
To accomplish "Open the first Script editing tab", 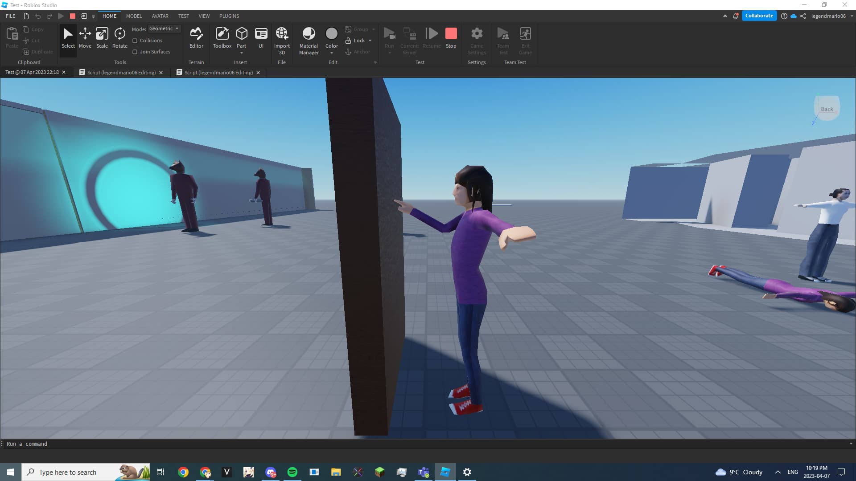I will (x=120, y=72).
